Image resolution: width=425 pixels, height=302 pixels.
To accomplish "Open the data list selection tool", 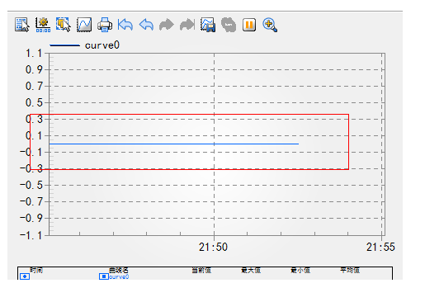I will click(x=22, y=25).
